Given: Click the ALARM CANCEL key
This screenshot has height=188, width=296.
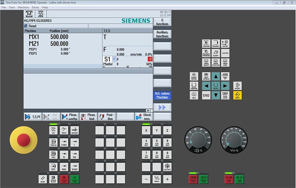Looking at the screenshot, I should pyautogui.click(x=194, y=76).
